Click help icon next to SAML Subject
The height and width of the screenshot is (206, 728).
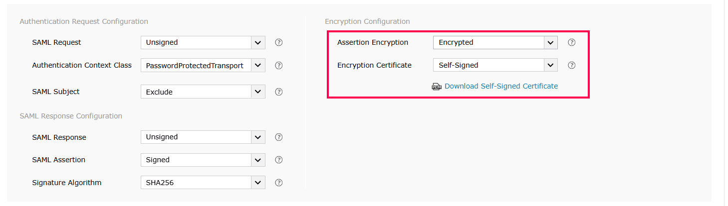click(x=279, y=92)
